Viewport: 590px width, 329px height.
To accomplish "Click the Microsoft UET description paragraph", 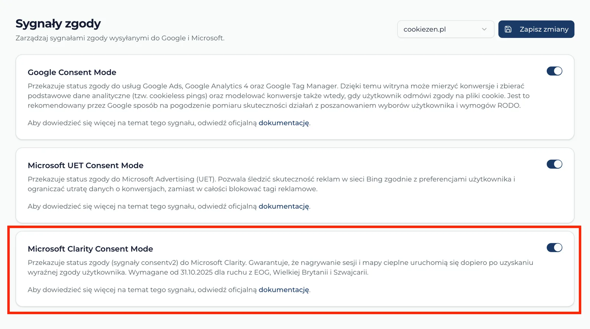I will point(271,184).
